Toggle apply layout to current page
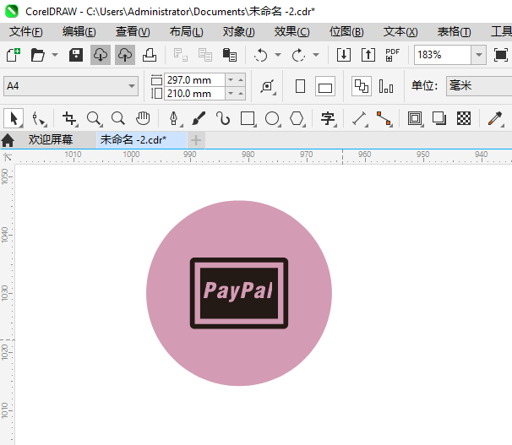The width and height of the screenshot is (512, 445). point(386,86)
